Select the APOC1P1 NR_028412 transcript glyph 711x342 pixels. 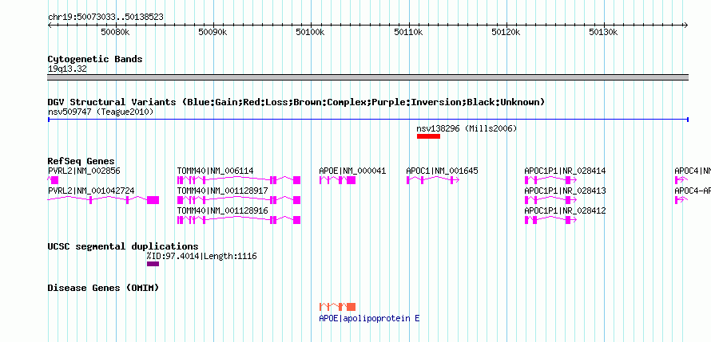click(550, 220)
